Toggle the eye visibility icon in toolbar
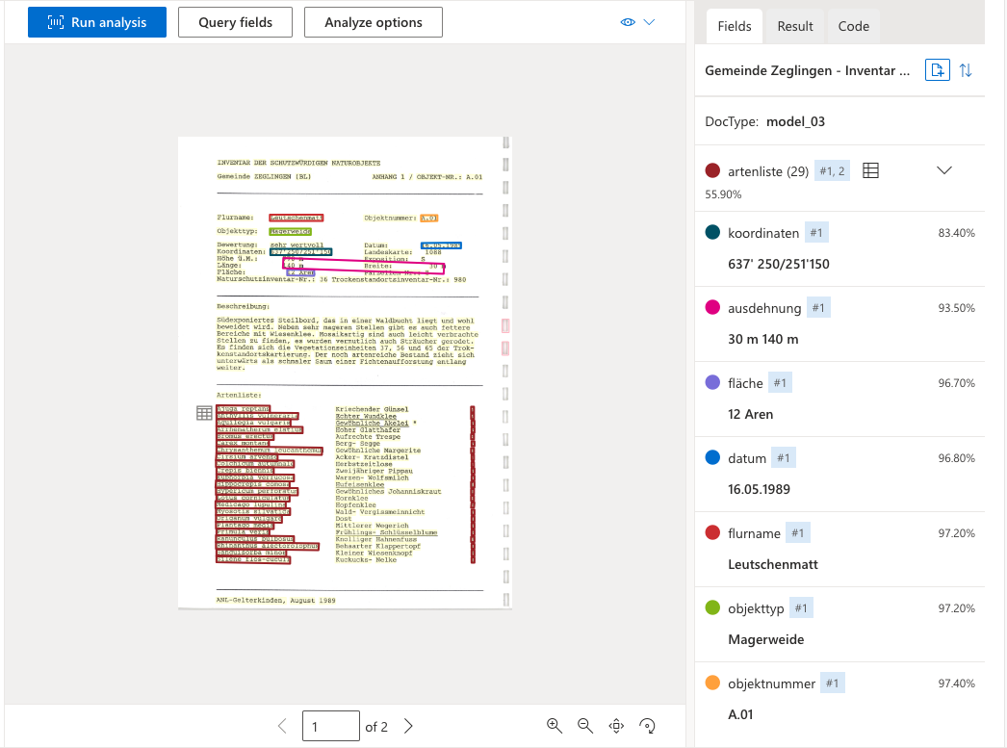 628,22
